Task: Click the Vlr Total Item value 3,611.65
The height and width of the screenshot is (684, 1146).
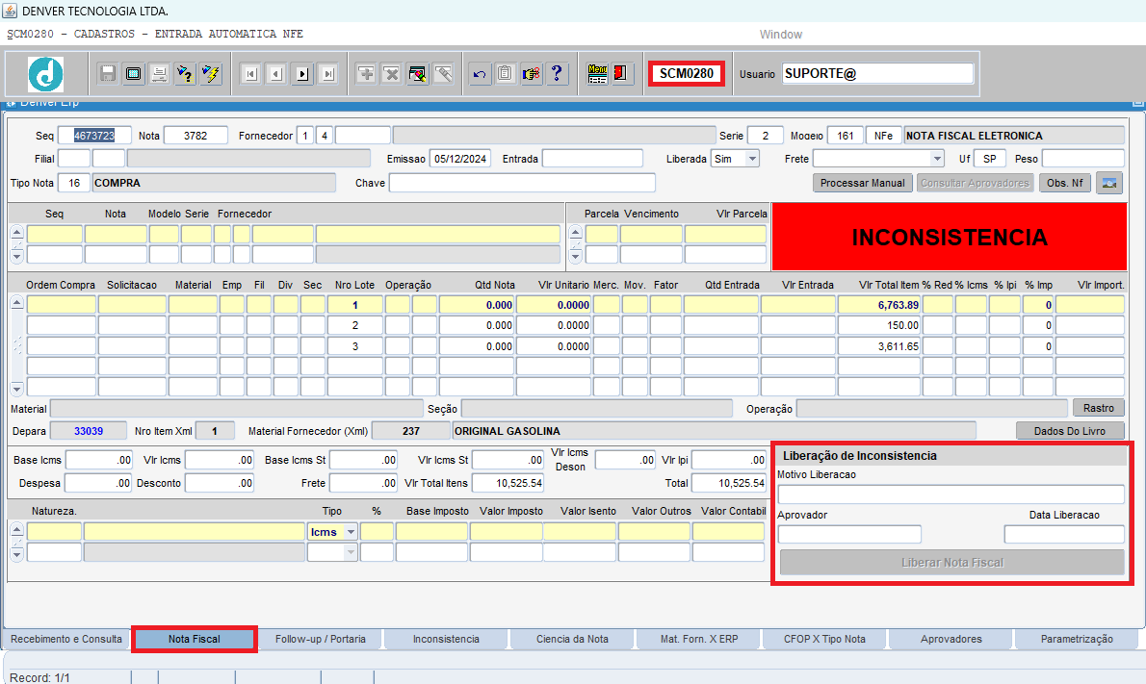Action: click(879, 346)
